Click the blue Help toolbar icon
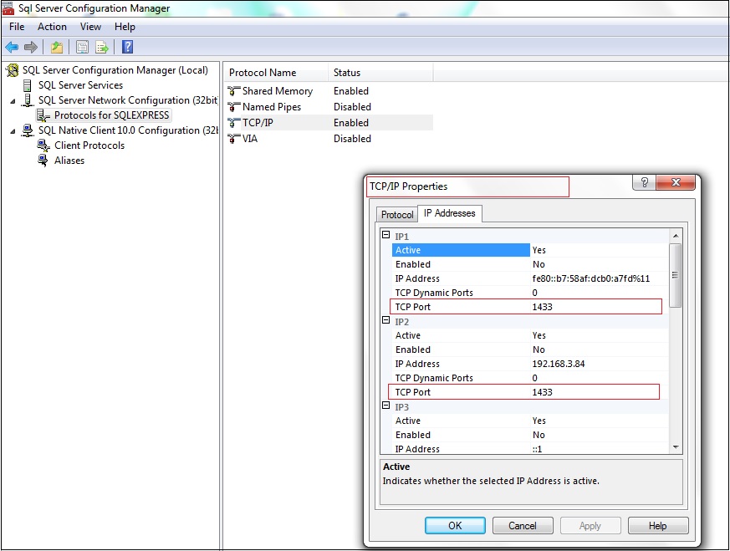 (127, 47)
